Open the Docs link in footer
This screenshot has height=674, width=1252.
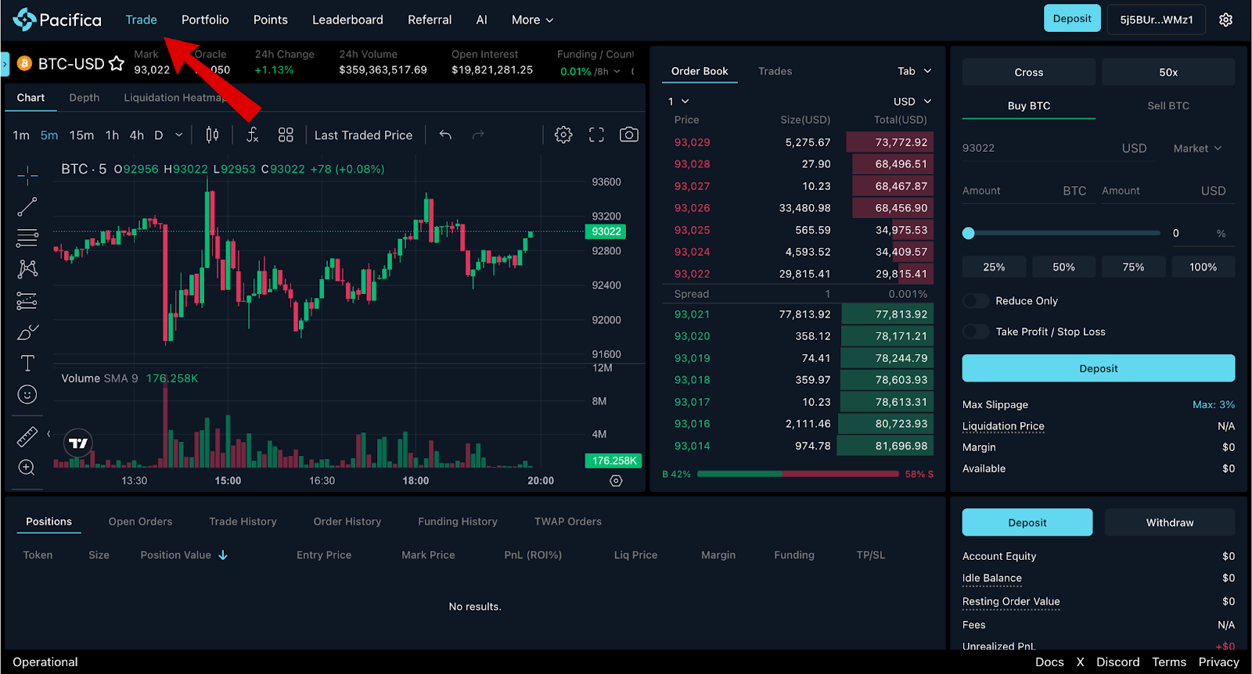[1049, 662]
